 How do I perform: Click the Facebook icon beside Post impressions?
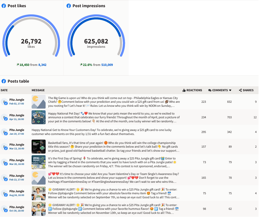[x=69, y=6]
